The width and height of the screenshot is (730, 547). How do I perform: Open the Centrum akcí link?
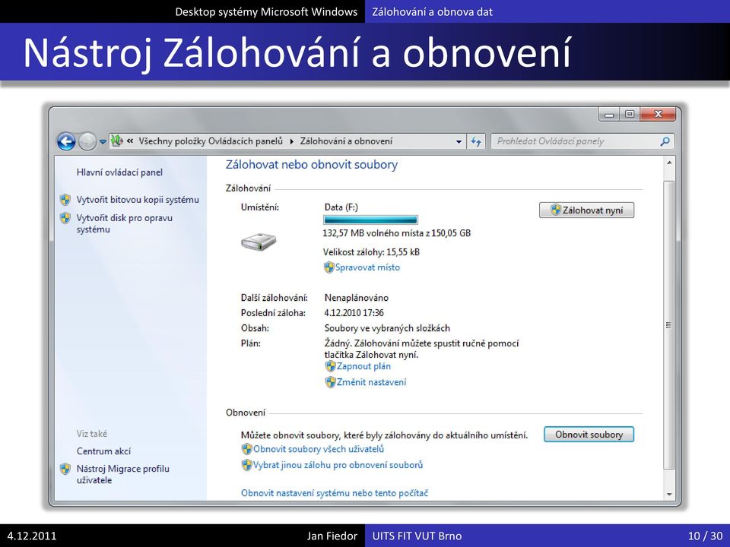coord(104,451)
